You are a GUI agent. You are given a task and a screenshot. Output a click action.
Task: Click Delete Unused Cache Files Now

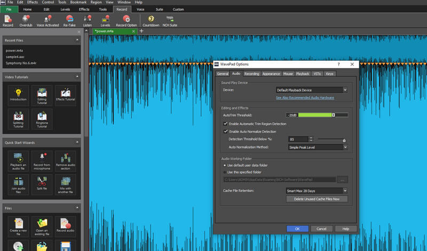pos(317,199)
